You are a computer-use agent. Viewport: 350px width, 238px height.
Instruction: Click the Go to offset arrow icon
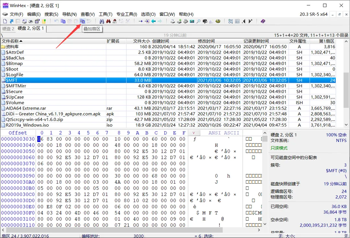pyautogui.click(x=140, y=21)
